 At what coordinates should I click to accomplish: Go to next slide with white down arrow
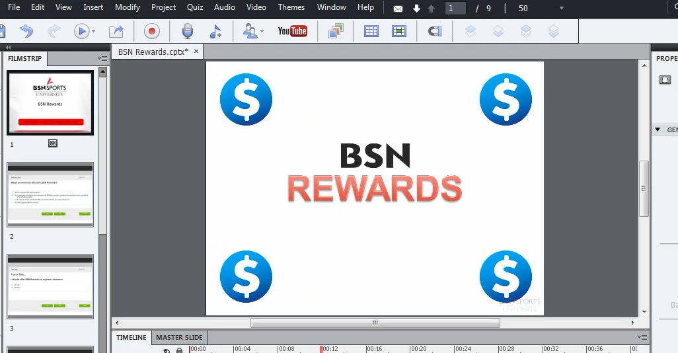click(x=416, y=8)
